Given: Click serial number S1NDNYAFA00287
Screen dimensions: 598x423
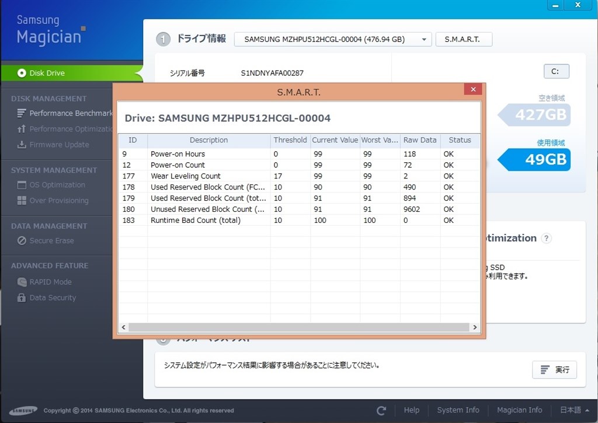Looking at the screenshot, I should pyautogui.click(x=272, y=73).
